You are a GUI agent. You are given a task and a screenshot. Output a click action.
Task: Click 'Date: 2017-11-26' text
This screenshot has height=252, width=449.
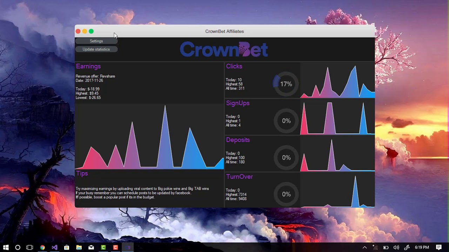(x=89, y=80)
